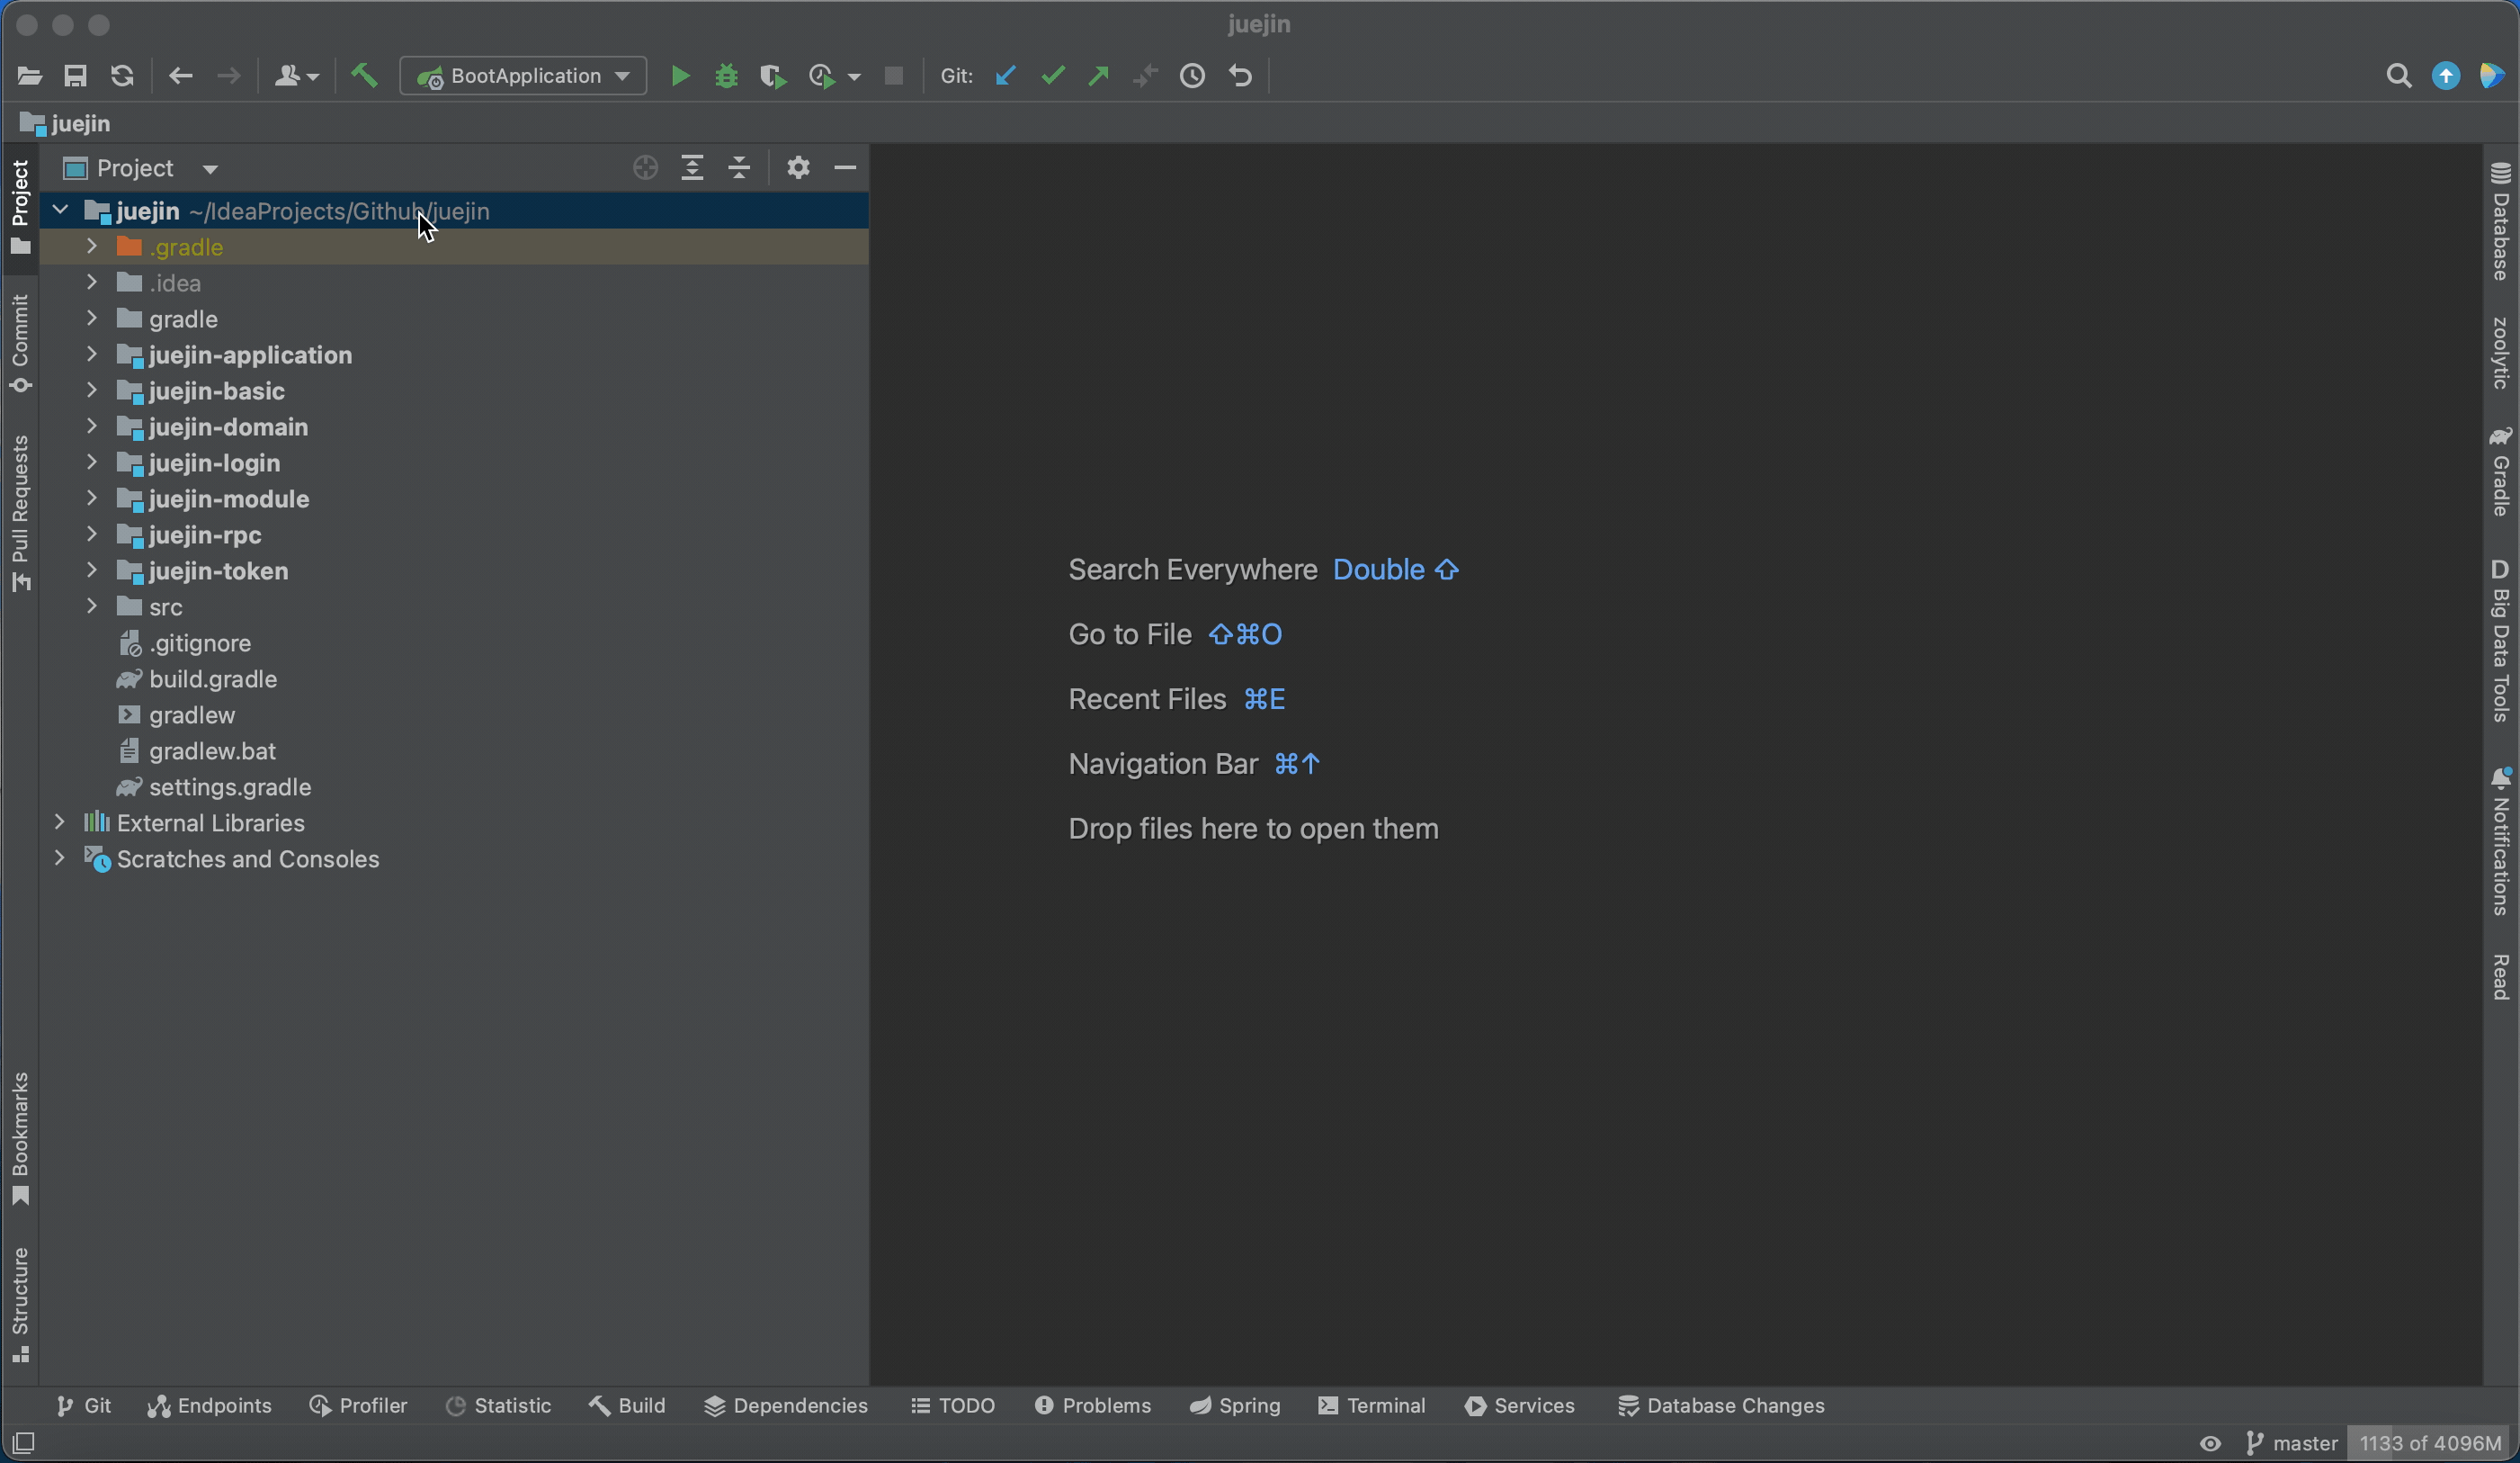This screenshot has width=2520, height=1463.
Task: Open the Git tool window at bottom
Action: 84,1405
